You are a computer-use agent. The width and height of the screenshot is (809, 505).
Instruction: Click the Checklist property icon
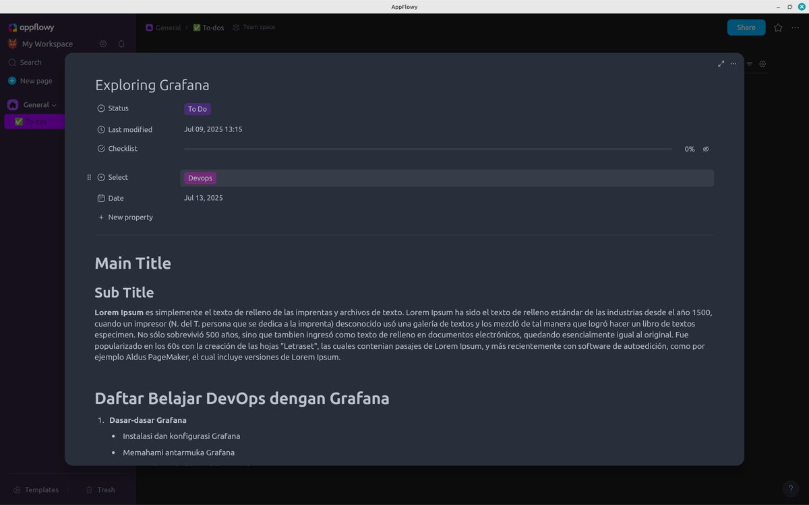pos(101,149)
